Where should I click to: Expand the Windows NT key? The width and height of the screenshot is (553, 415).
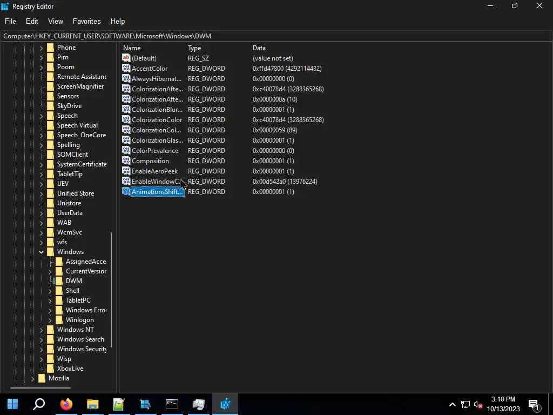coord(41,330)
